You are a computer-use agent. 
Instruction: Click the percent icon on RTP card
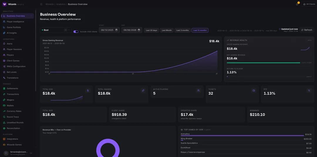[309, 90]
